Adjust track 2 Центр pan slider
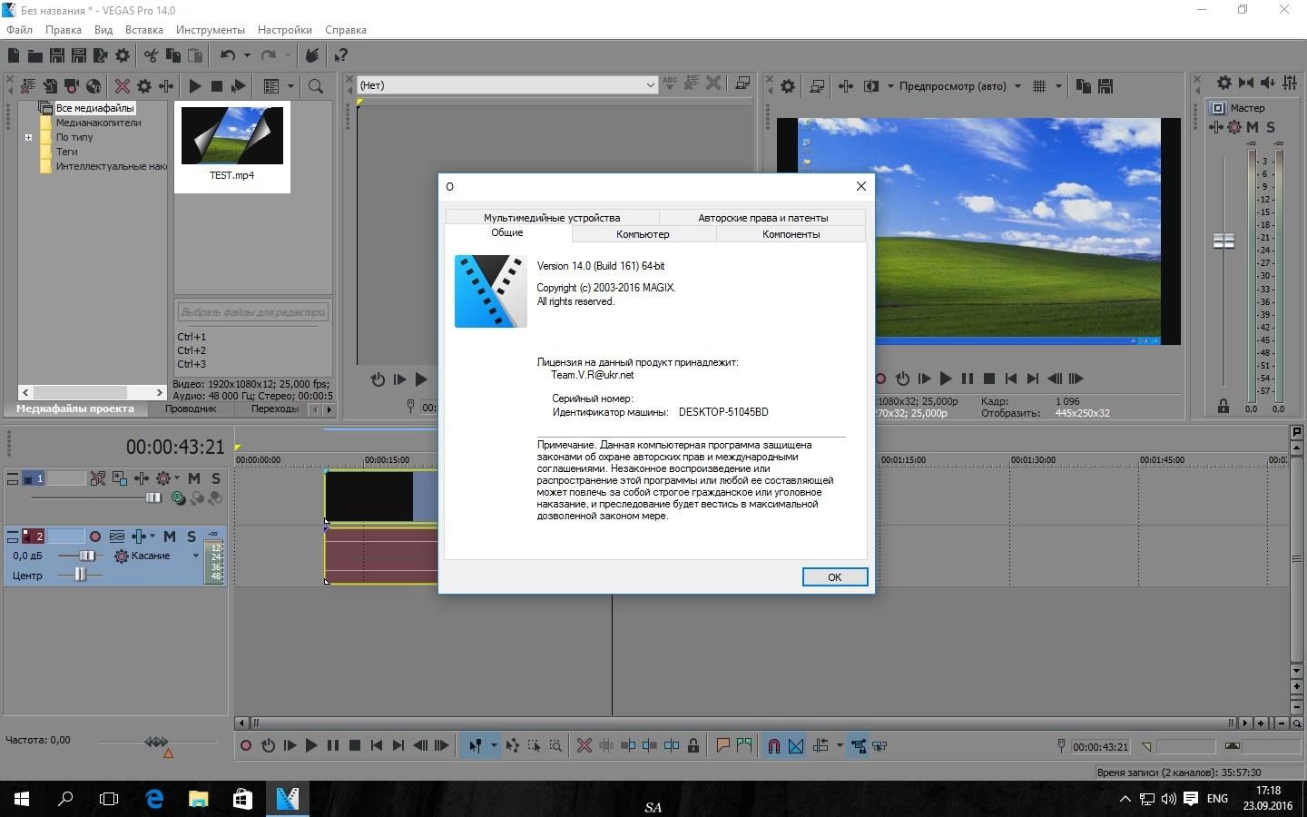The width and height of the screenshot is (1307, 817). tap(81, 575)
